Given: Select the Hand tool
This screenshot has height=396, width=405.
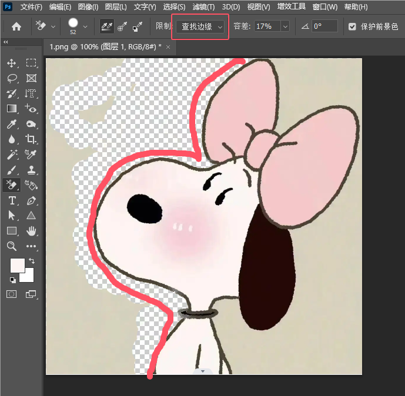Looking at the screenshot, I should click(x=31, y=231).
